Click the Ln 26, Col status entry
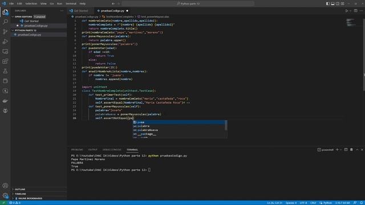 [x=275, y=203]
